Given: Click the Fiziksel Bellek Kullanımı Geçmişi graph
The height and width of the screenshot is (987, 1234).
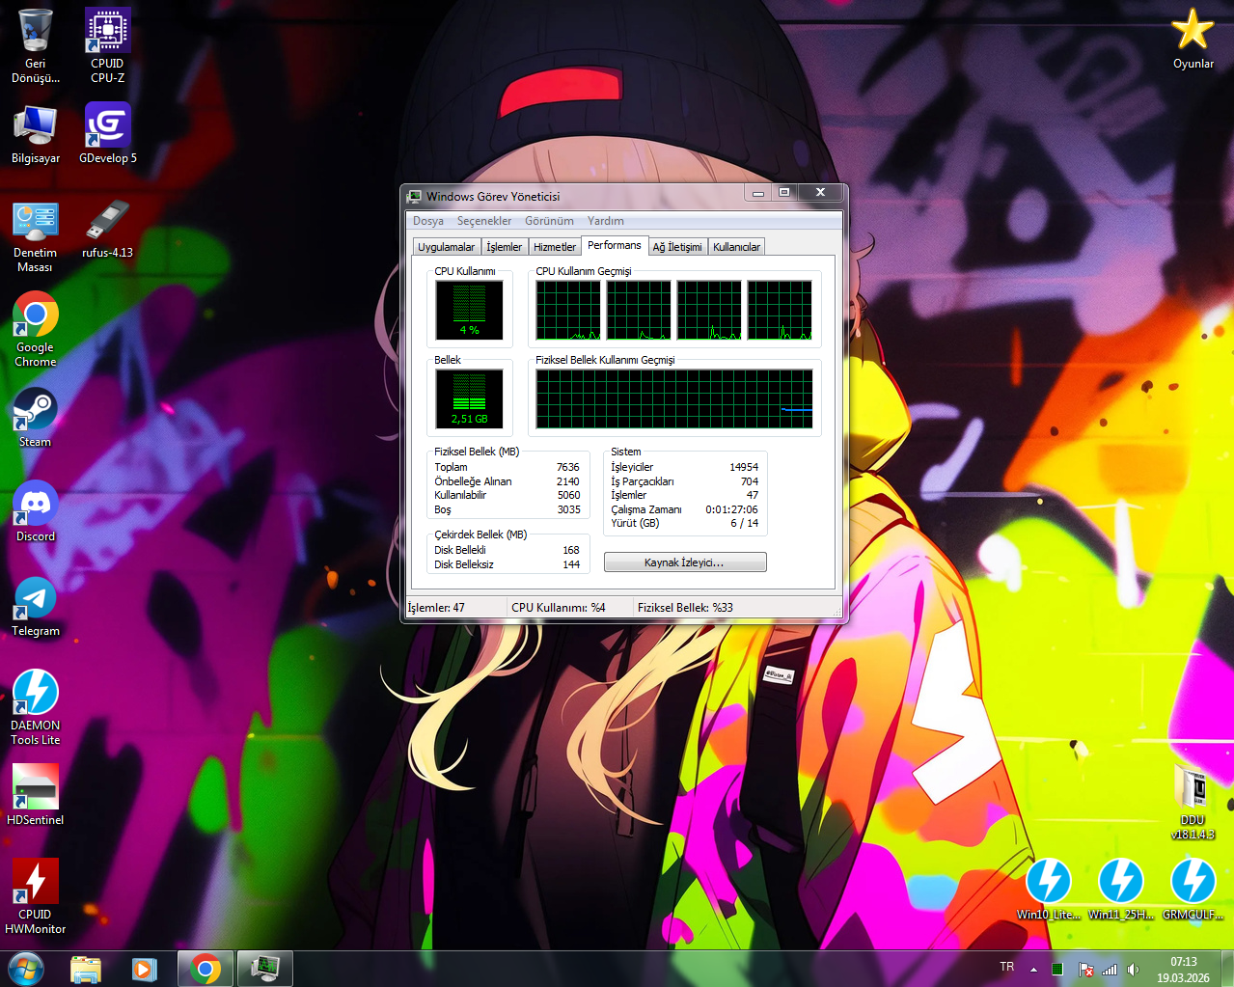Looking at the screenshot, I should (674, 398).
